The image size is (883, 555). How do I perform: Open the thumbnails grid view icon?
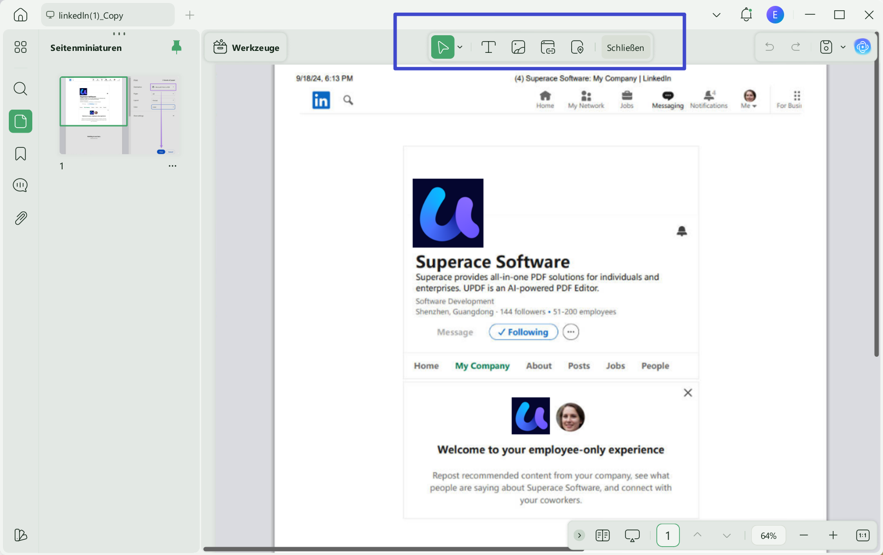21,47
